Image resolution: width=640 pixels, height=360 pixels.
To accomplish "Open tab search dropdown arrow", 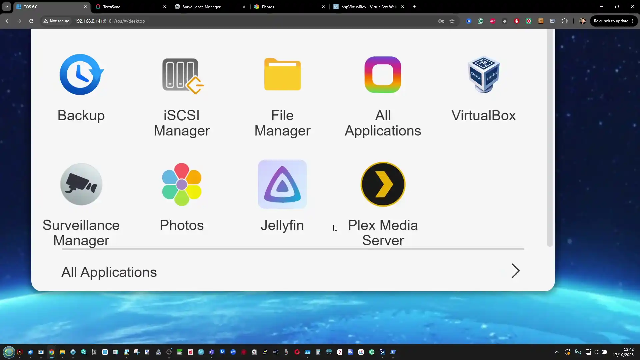I will (7, 7).
